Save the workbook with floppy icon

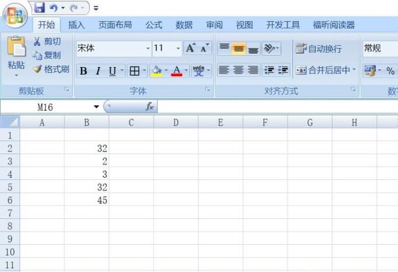point(40,8)
